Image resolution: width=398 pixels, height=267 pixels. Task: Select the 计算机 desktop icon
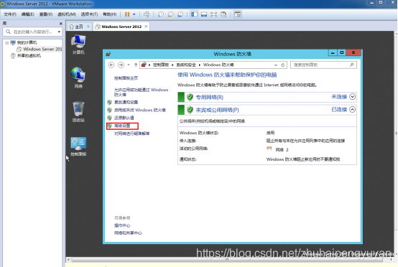point(78,44)
